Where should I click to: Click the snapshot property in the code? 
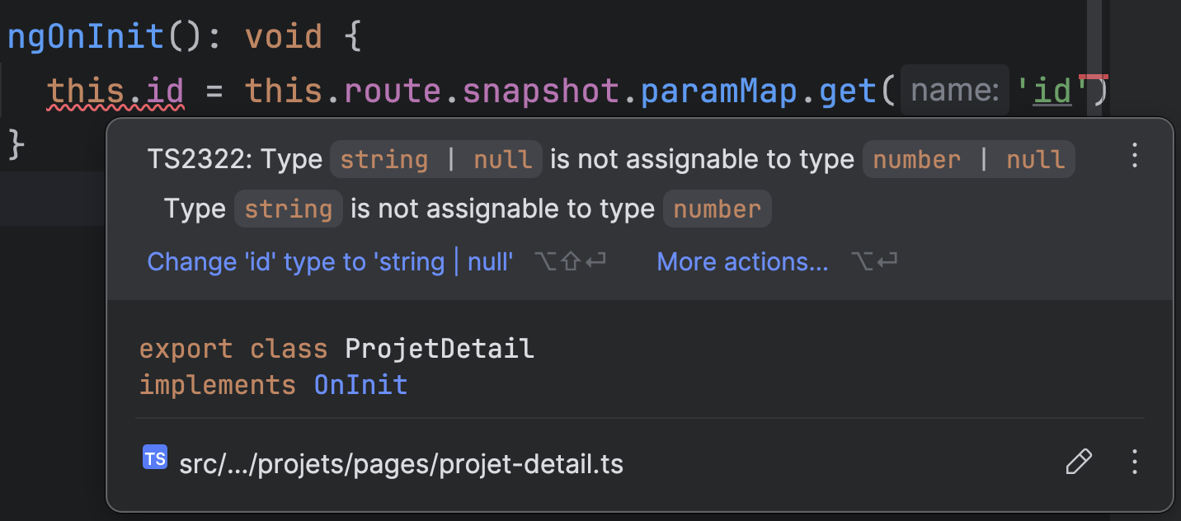[x=540, y=91]
